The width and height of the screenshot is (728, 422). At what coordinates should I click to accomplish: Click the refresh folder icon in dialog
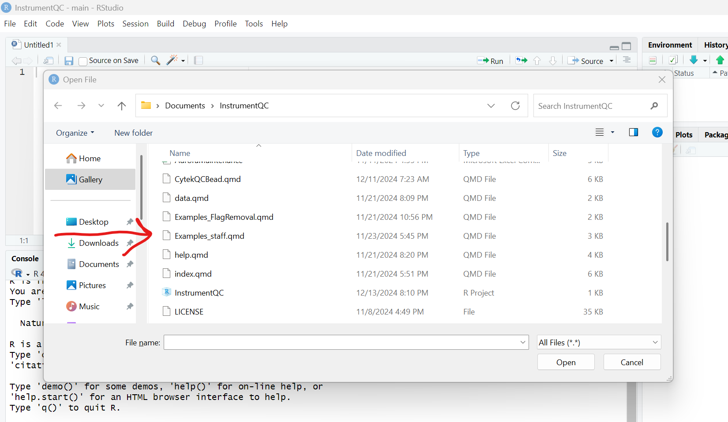pyautogui.click(x=515, y=106)
